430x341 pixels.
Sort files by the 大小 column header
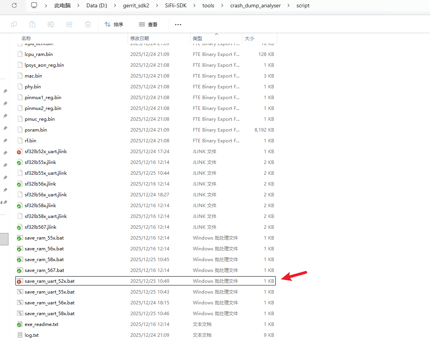(x=250, y=39)
